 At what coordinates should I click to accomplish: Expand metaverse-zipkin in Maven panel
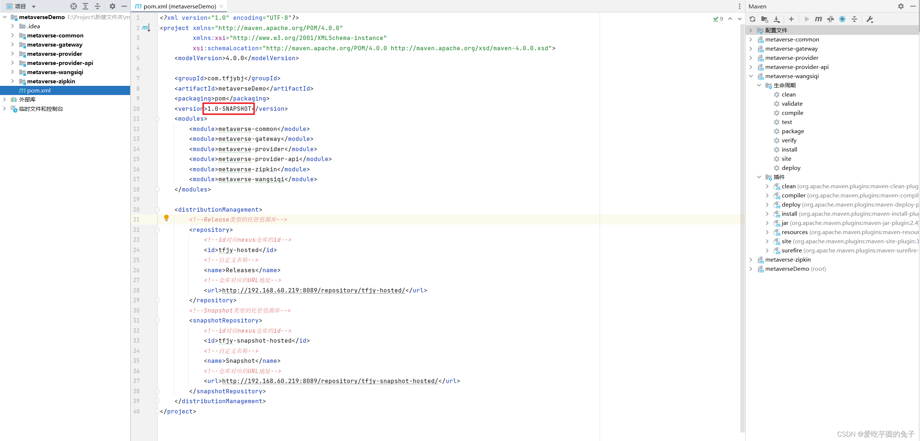point(751,259)
